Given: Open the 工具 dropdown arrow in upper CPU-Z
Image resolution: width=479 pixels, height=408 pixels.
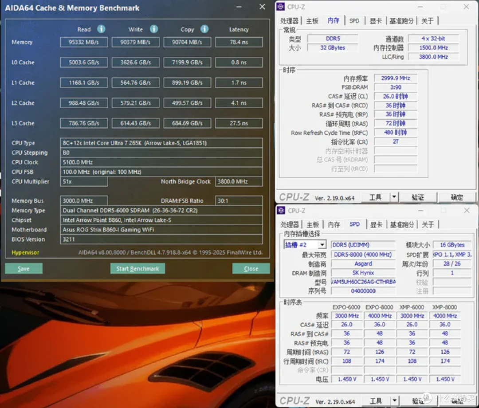Looking at the screenshot, I should pos(394,197).
